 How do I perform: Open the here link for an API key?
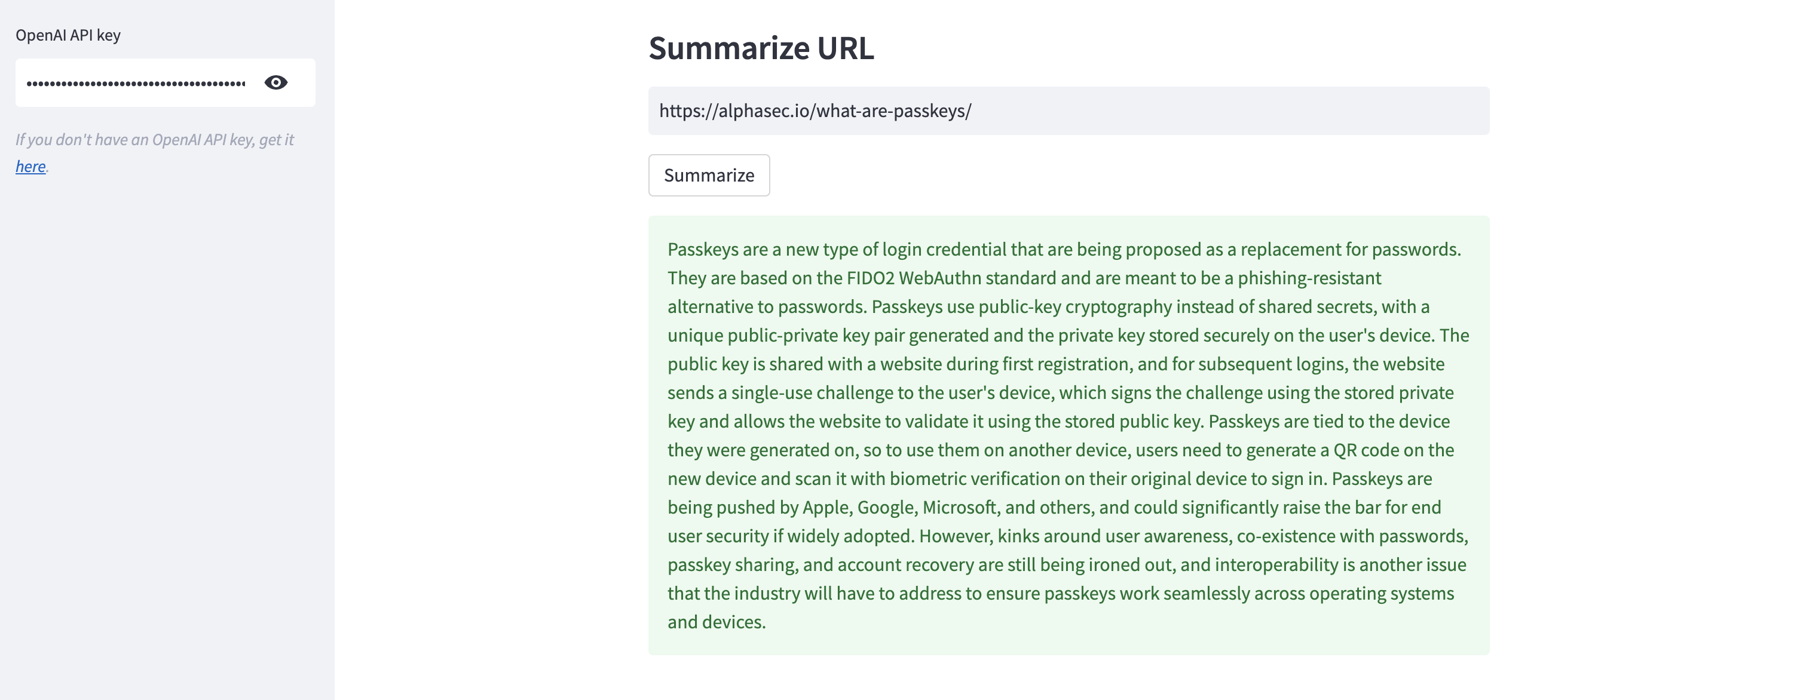click(30, 167)
